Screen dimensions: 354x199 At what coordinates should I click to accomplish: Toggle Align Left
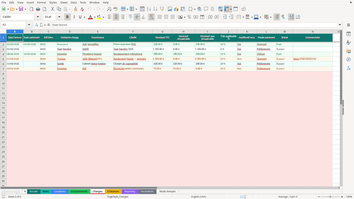(x=109, y=17)
